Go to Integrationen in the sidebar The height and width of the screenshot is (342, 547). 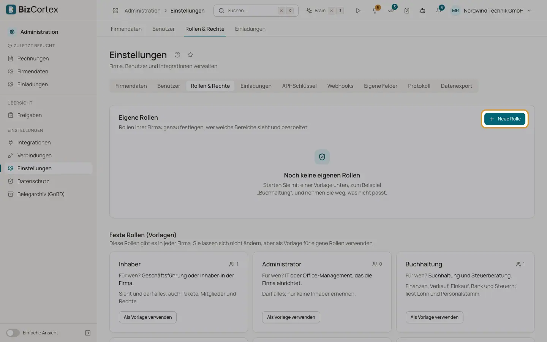[49, 142]
